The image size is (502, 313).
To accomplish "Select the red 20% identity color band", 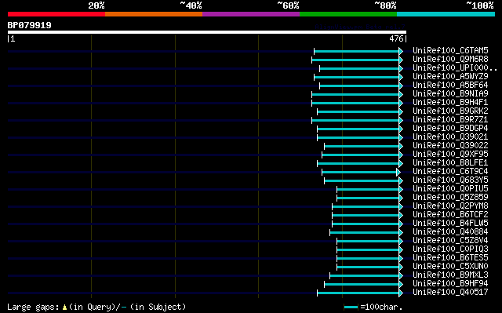I will click(x=56, y=14).
